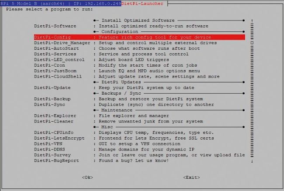Click the scrollbar position thumb square
This screenshot has height=191, width=284.
(252, 43)
